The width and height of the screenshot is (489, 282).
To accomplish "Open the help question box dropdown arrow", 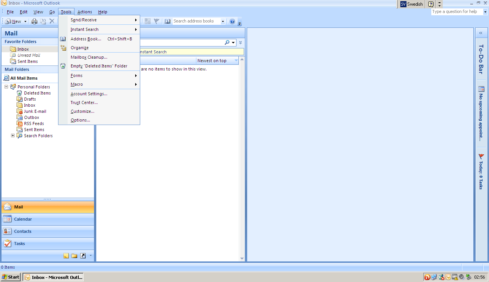I will coord(486,12).
